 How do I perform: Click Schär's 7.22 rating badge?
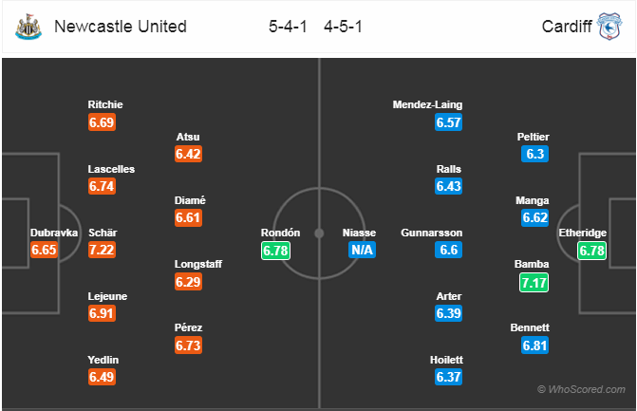[101, 251]
